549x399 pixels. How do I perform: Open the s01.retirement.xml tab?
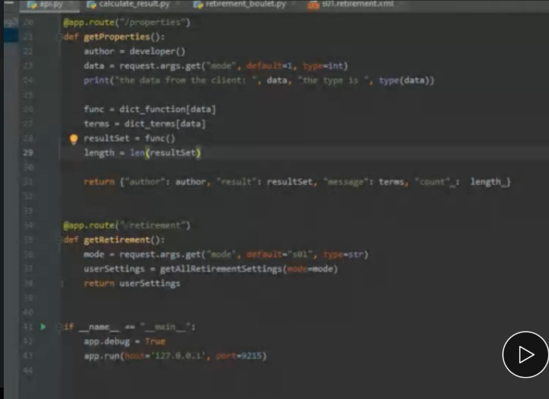coord(358,4)
